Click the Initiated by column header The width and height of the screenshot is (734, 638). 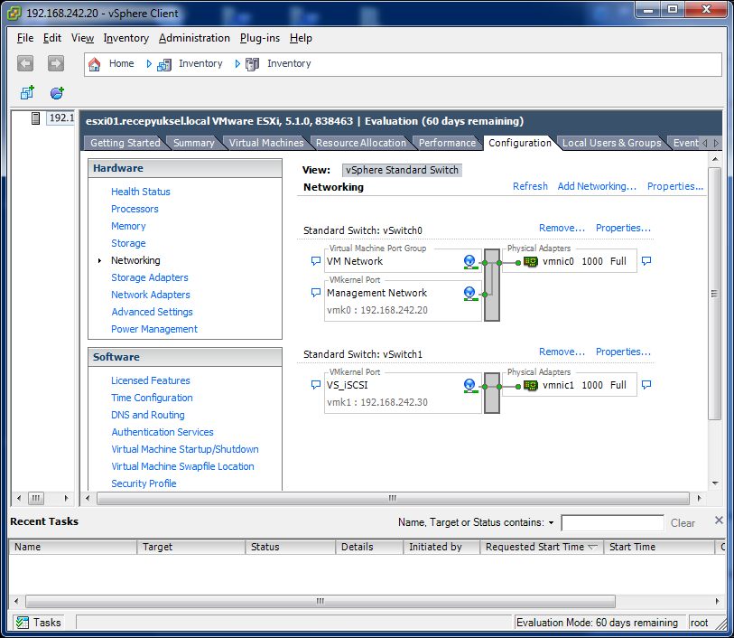441,547
